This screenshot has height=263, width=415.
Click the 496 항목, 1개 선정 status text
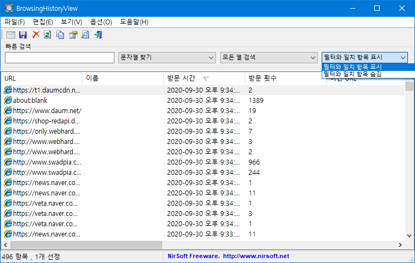(31, 257)
